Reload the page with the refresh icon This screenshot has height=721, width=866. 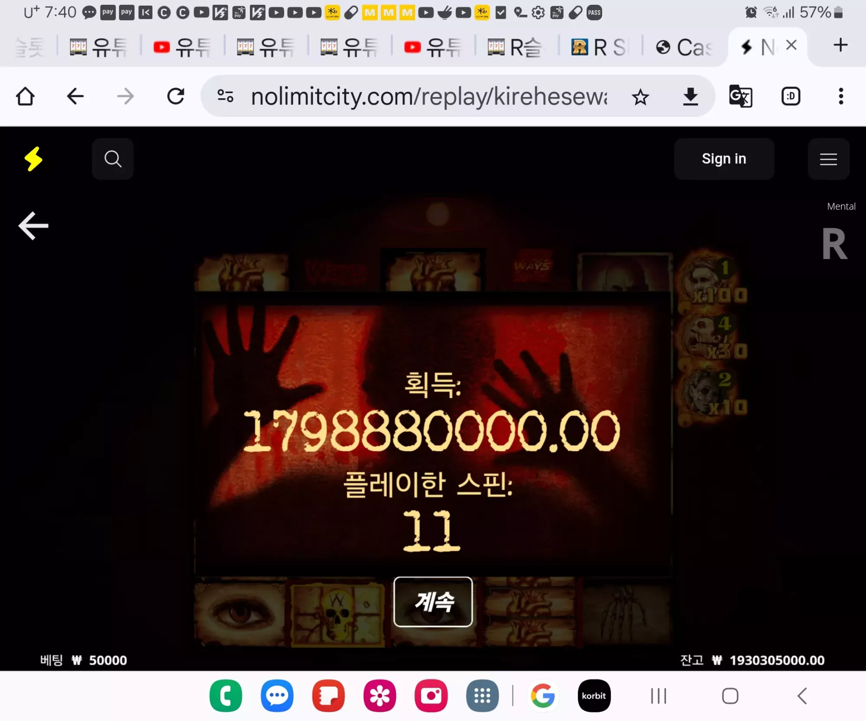[175, 96]
